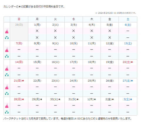
Task: Select the date 23(火)
Action: (55, 81)
